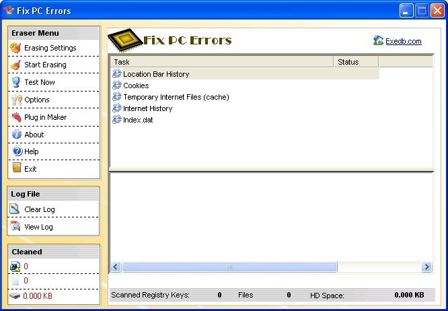This screenshot has height=311, width=448.
Task: Click the Scanned Registry Keys label
Action: [150, 295]
